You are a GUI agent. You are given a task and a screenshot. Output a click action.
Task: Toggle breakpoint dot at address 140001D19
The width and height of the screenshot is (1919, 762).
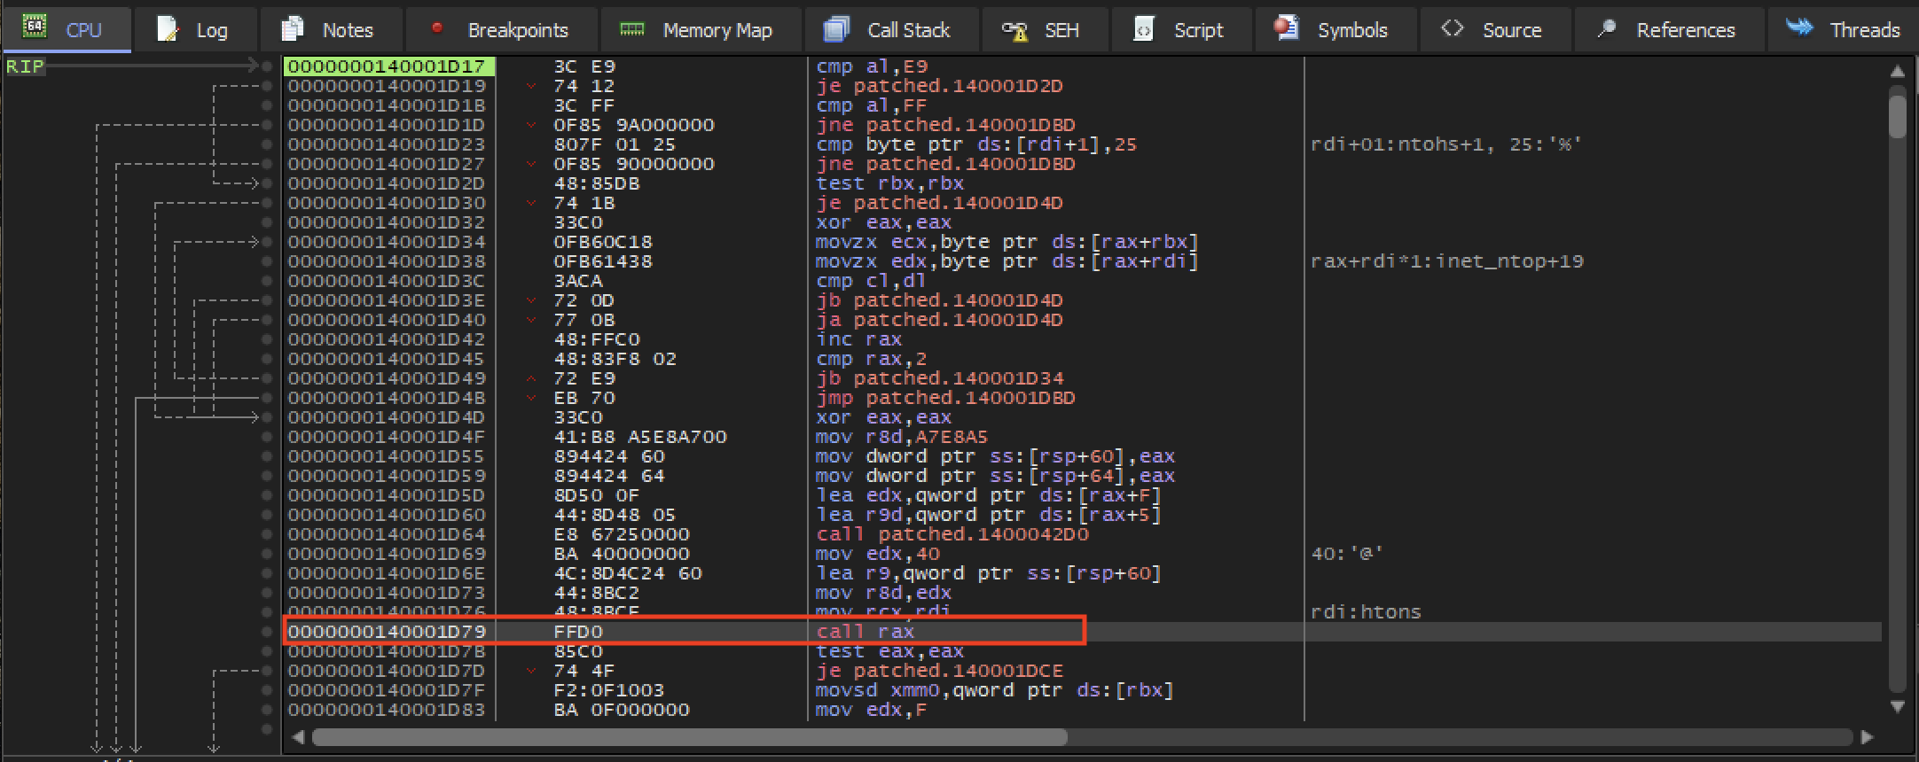coord(267,86)
